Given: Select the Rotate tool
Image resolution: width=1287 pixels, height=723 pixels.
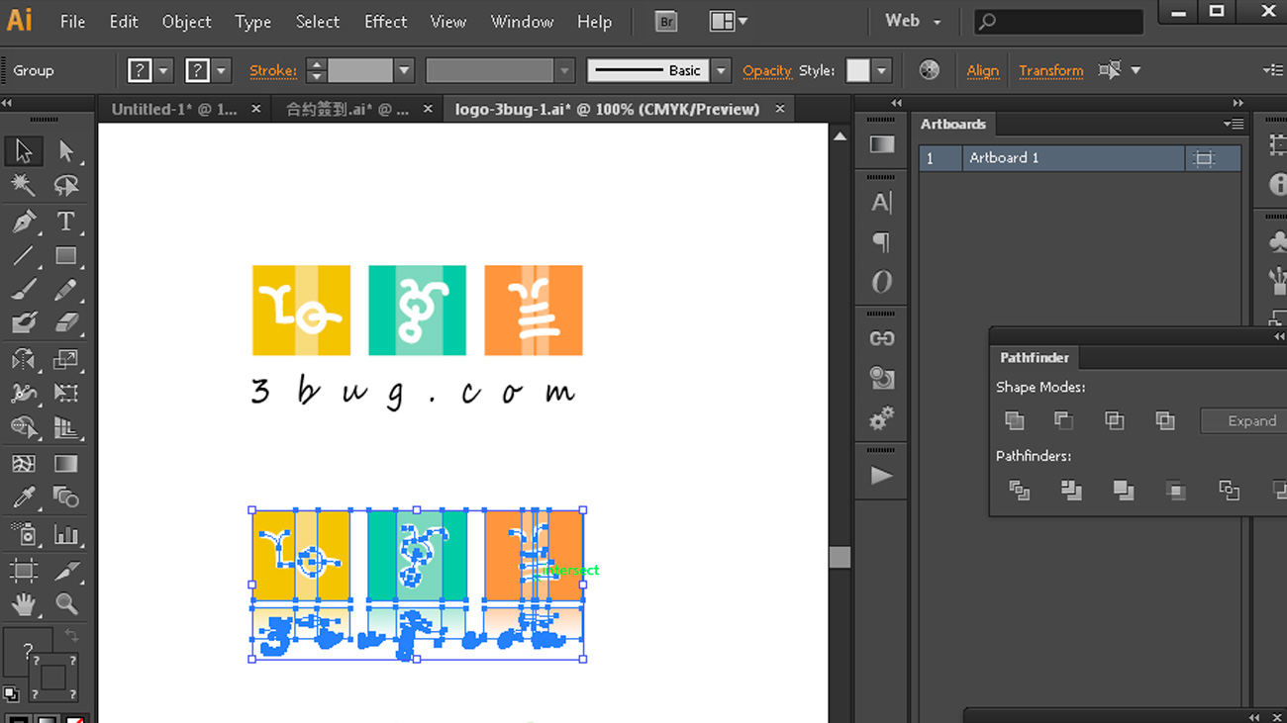Looking at the screenshot, I should (23, 359).
